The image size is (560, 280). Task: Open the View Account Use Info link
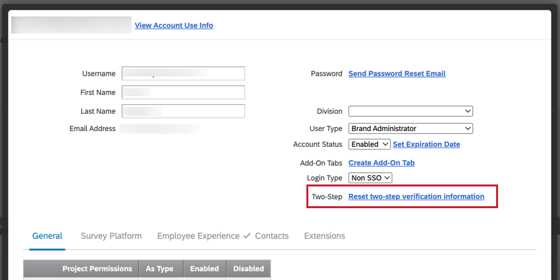pos(173,26)
